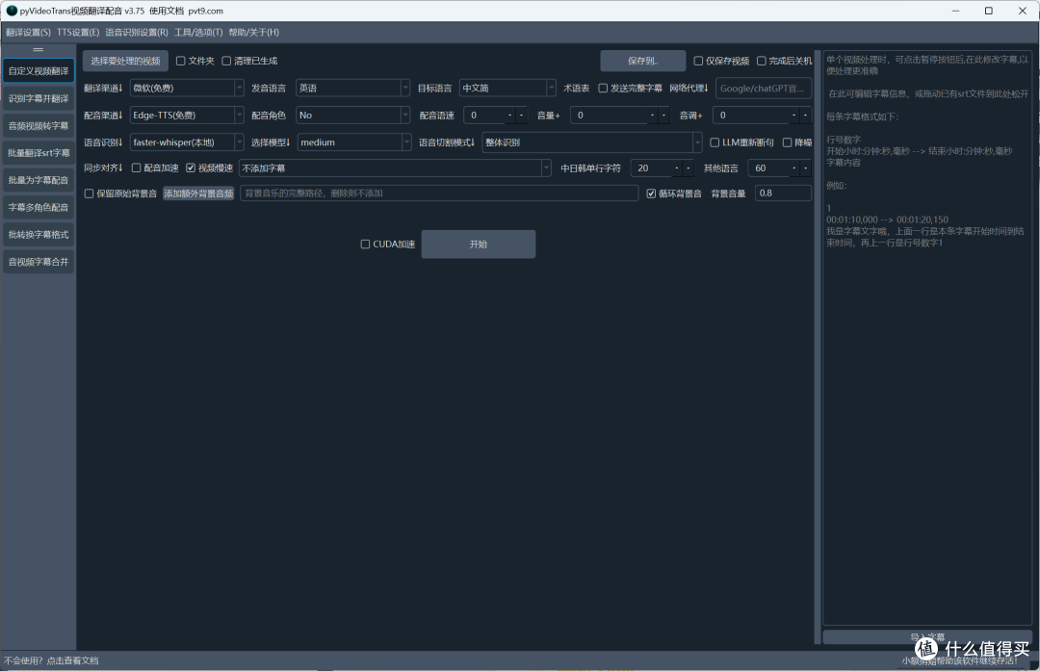Enable the LLM重新断句 checkbox
1040x671 pixels.
[x=715, y=142]
